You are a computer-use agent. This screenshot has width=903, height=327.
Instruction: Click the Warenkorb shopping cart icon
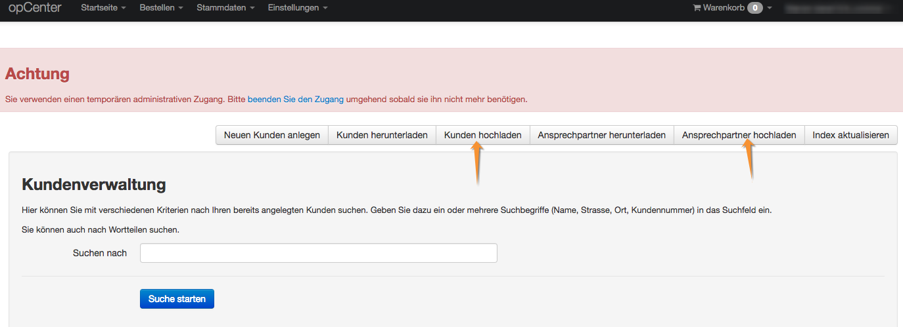[x=697, y=8]
